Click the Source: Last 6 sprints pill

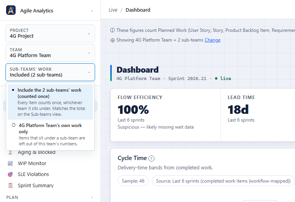(223, 181)
